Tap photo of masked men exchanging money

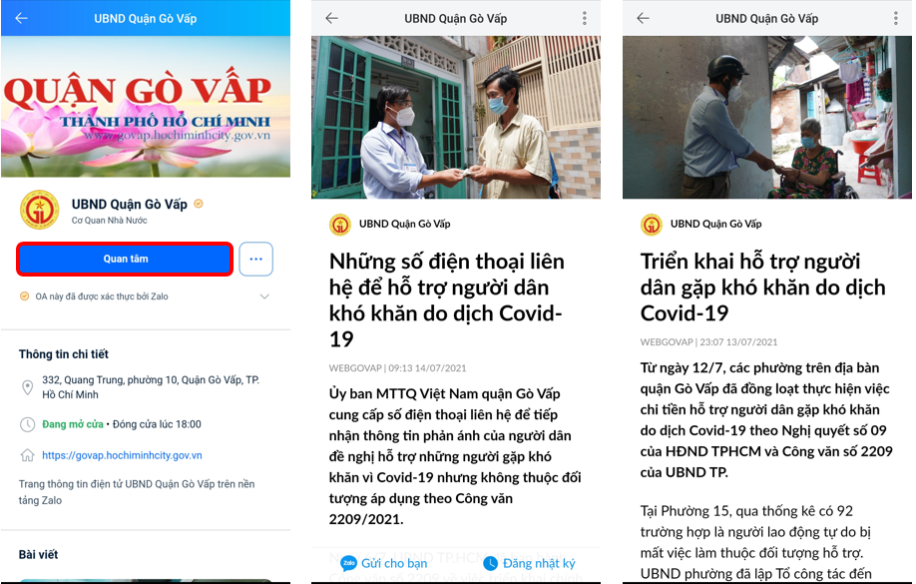[x=456, y=117]
